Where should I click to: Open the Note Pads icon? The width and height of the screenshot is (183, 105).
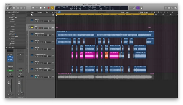pyautogui.click(x=169, y=8)
